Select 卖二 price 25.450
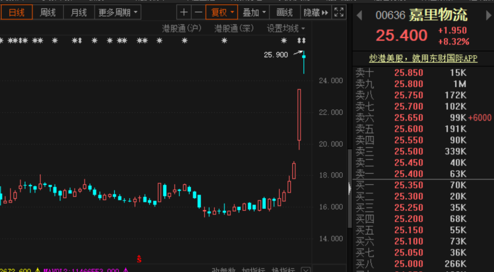494x272 pixels. pyautogui.click(x=408, y=163)
